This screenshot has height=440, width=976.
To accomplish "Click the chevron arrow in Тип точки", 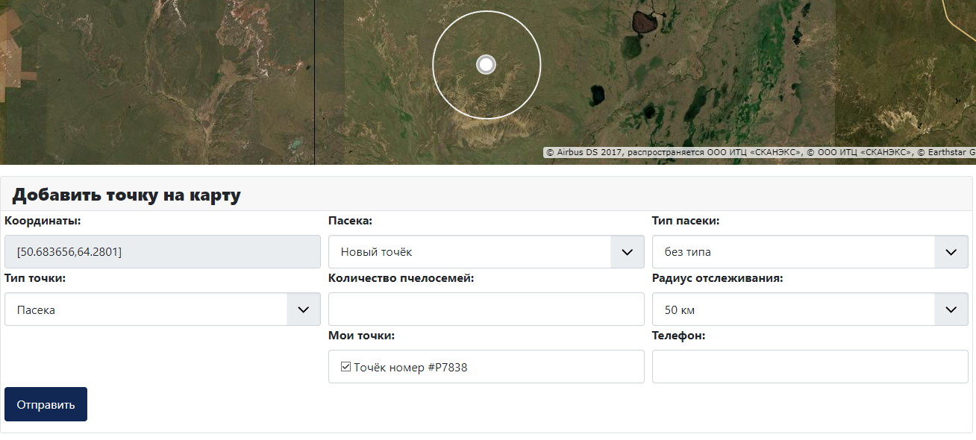I will [x=303, y=309].
